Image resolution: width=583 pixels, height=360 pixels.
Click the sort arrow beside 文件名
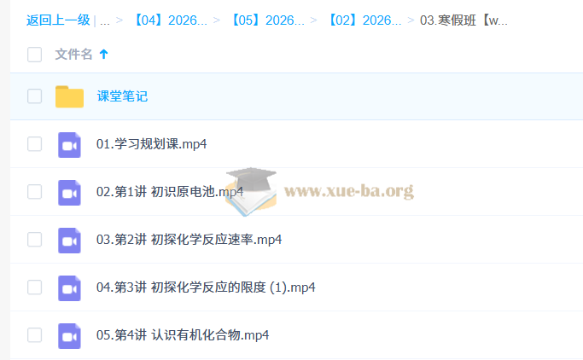pos(104,55)
